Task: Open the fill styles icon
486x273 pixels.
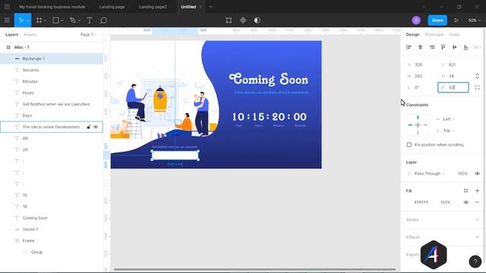Action: pyautogui.click(x=465, y=191)
